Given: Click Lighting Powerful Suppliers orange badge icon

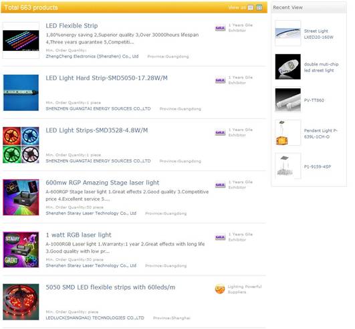Looking at the screenshot, I should coord(220,289).
